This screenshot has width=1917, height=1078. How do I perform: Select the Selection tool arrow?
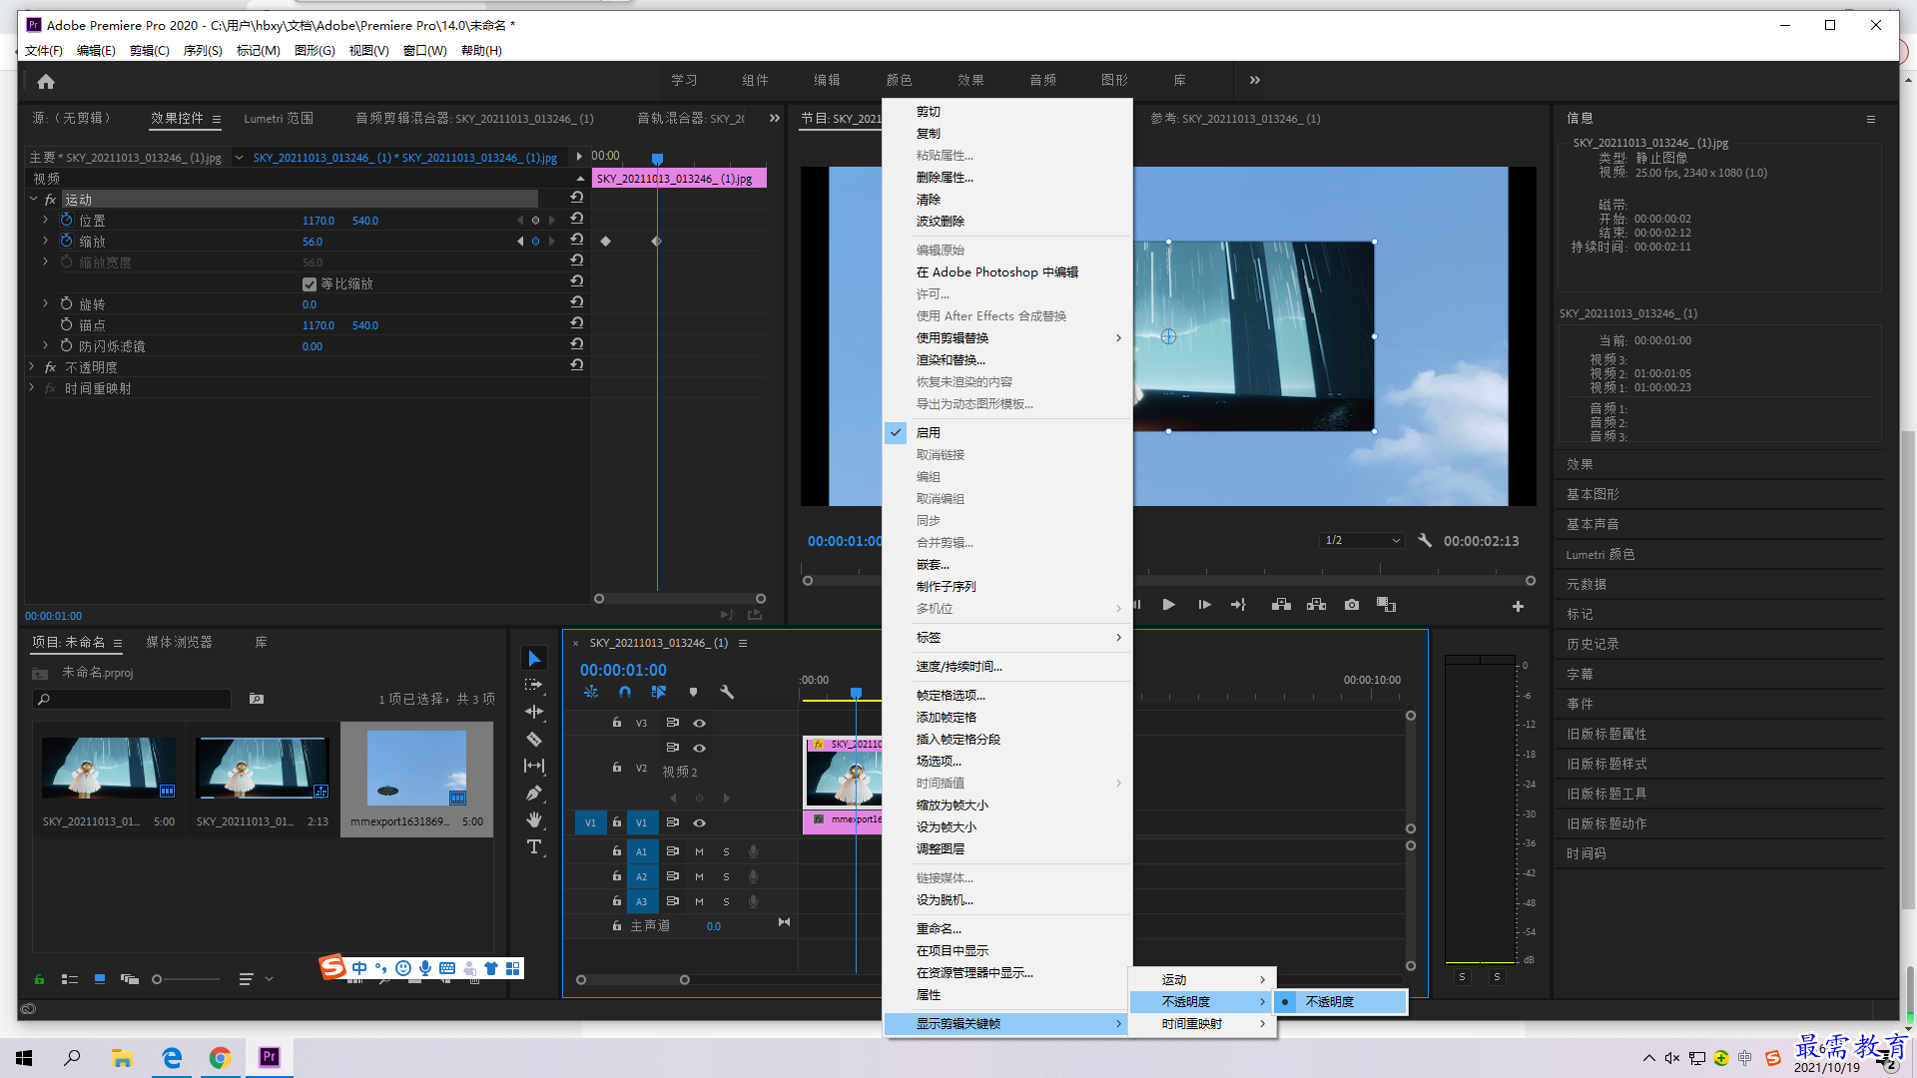click(534, 659)
